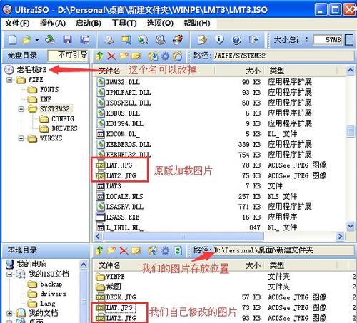
Task: Click the blue Info toolbar icon
Action: [x=219, y=39]
